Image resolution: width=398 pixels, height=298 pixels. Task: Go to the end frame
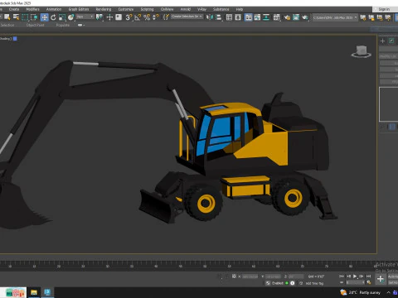tap(368, 276)
